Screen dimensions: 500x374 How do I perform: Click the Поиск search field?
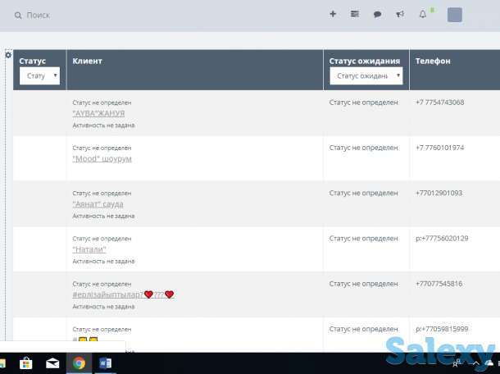click(39, 16)
